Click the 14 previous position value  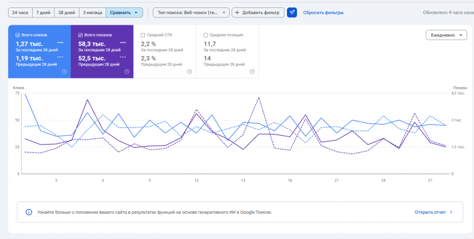tap(207, 59)
